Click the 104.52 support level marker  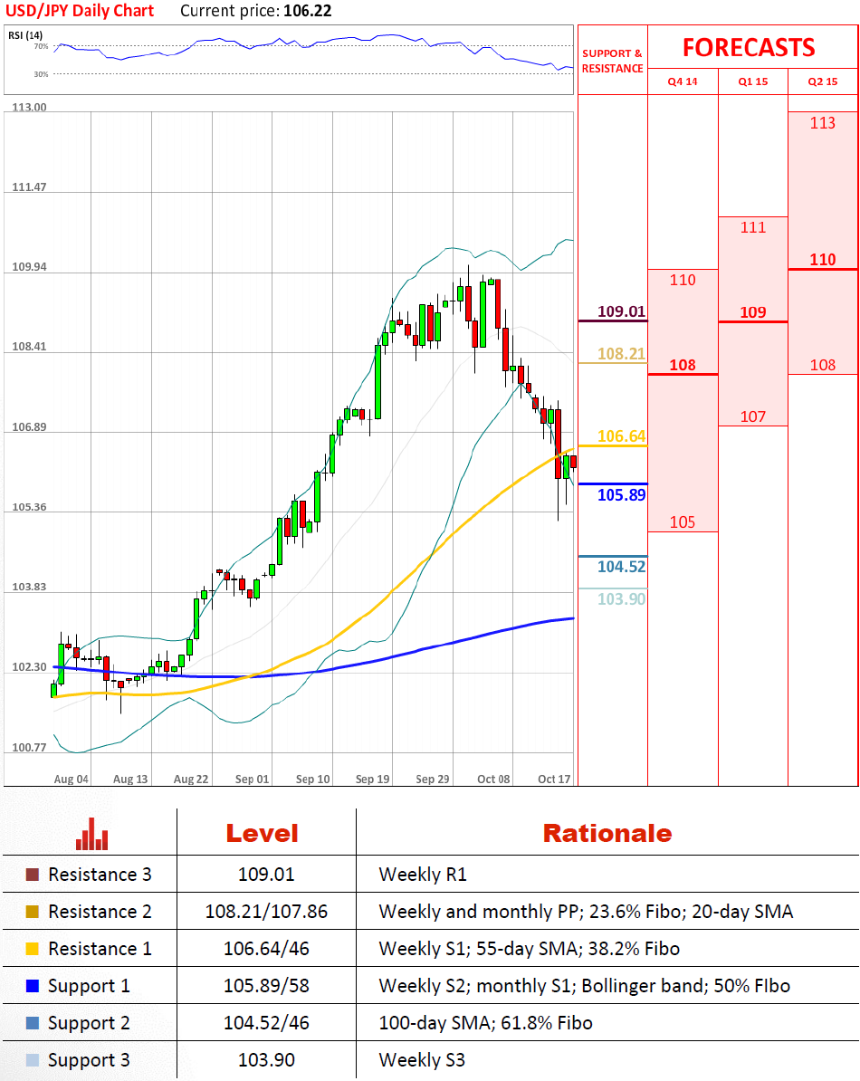pos(621,567)
